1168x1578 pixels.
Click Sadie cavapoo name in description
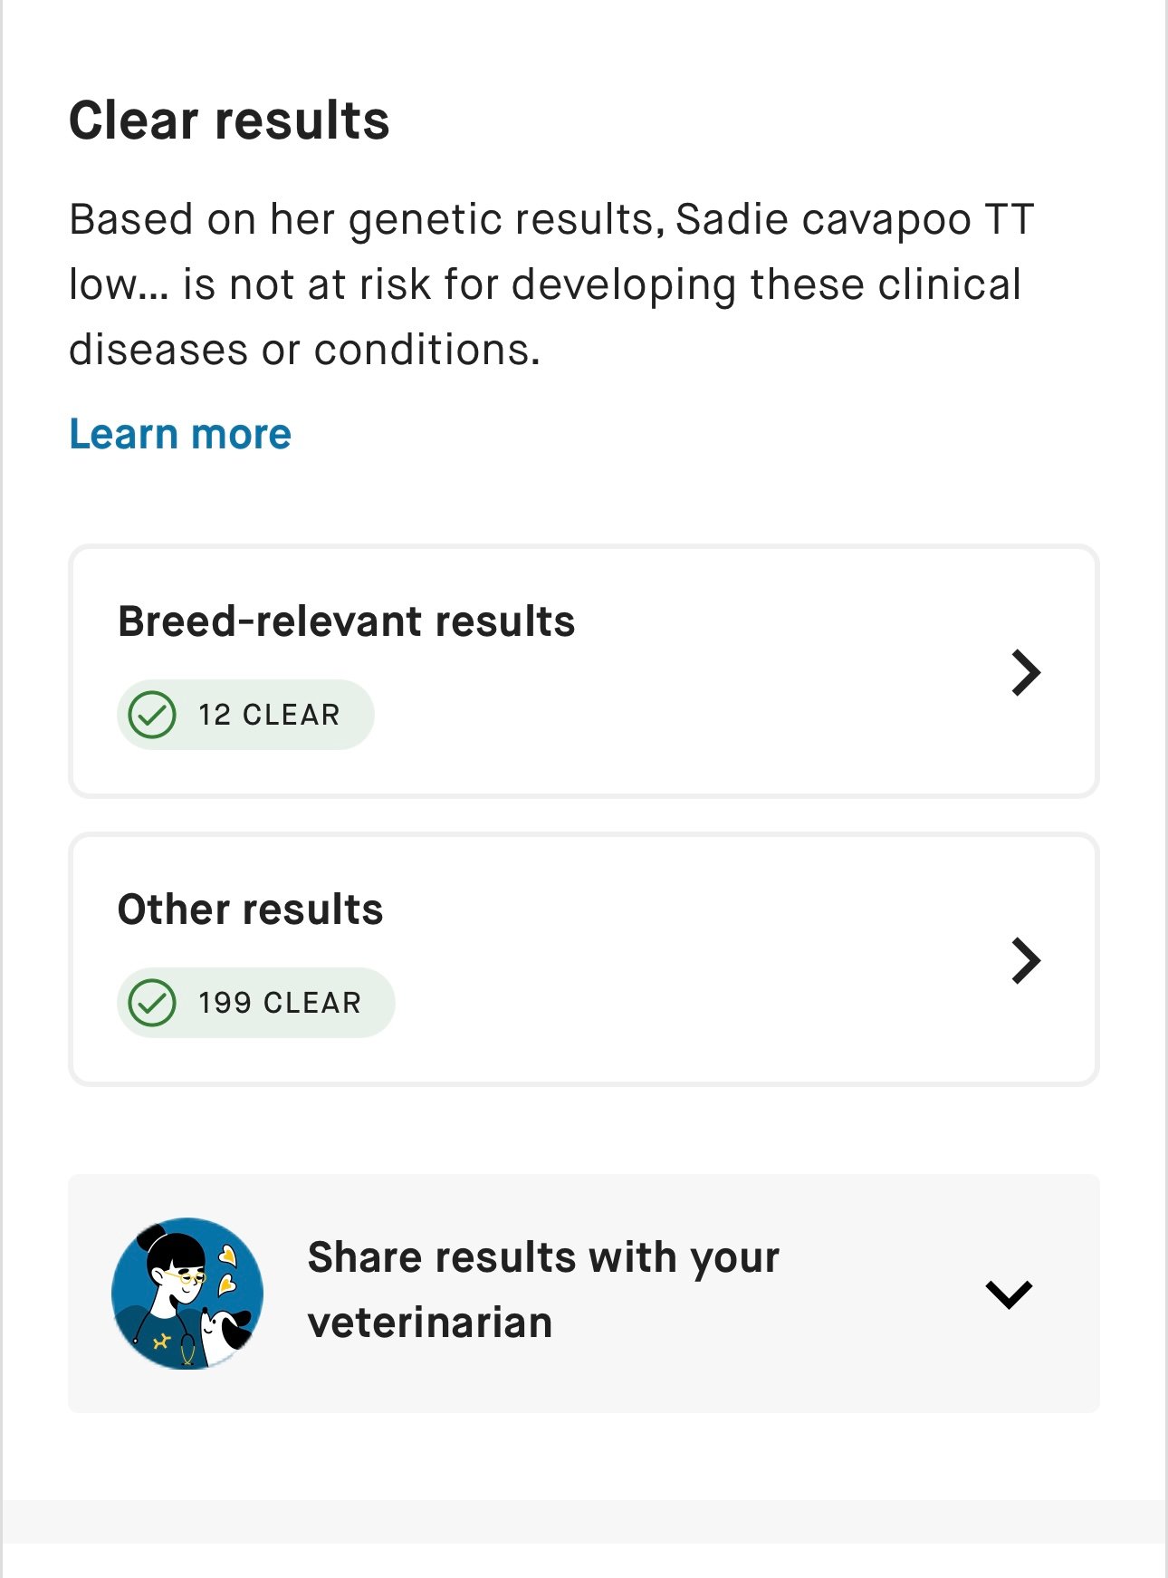point(822,219)
